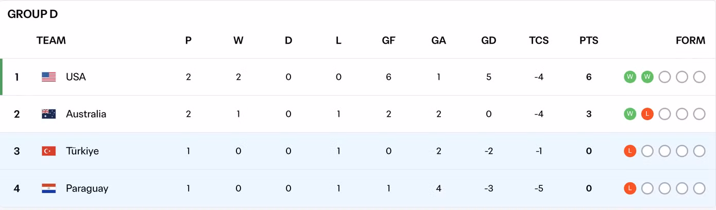Click the TCS column header
This screenshot has width=716, height=210.
(539, 40)
